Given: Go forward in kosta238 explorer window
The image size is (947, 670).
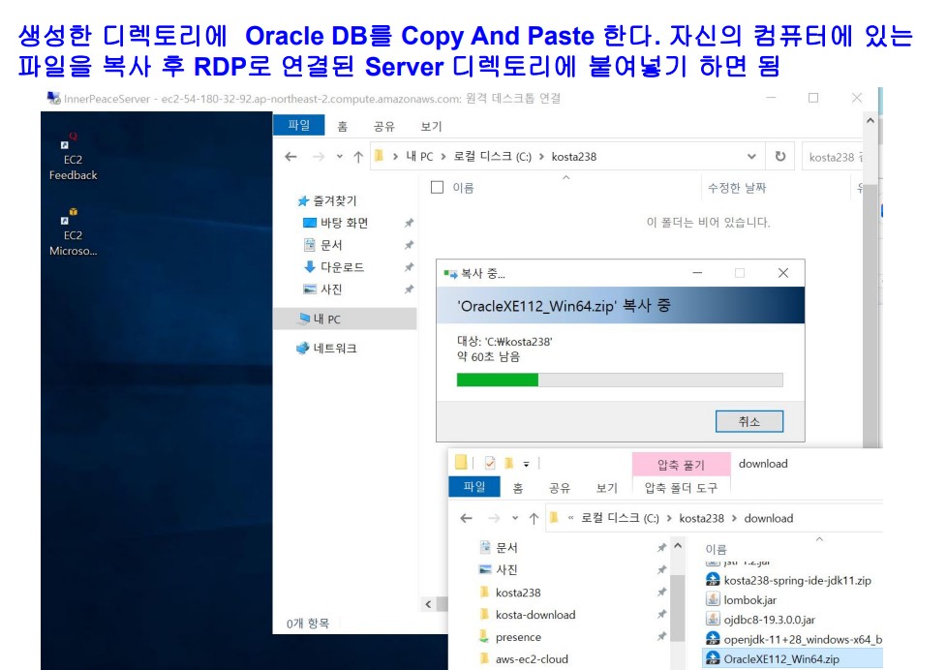Looking at the screenshot, I should coord(318,157).
